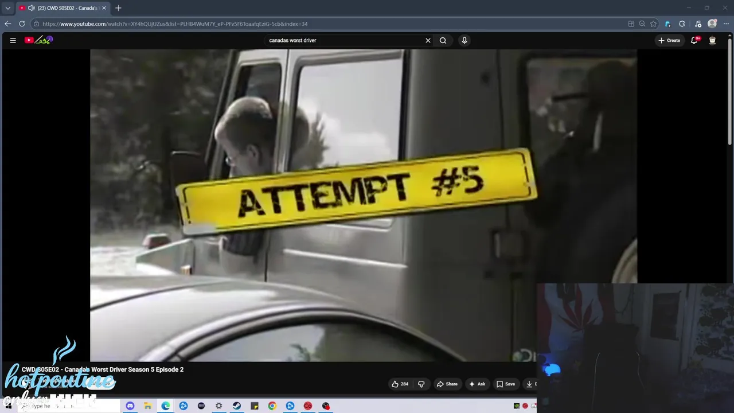Image resolution: width=734 pixels, height=413 pixels.
Task: Select the CWD S05E02 browser tab
Action: tap(62, 8)
